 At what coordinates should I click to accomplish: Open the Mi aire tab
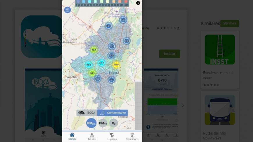pyautogui.click(x=92, y=136)
